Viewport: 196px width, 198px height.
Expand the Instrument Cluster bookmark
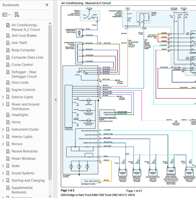coord(3,129)
